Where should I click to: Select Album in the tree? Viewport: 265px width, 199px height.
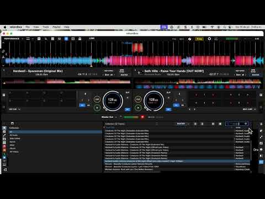[x=13, y=148]
